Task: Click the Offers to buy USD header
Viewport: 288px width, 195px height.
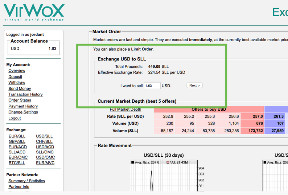Action: [x=209, y=109]
